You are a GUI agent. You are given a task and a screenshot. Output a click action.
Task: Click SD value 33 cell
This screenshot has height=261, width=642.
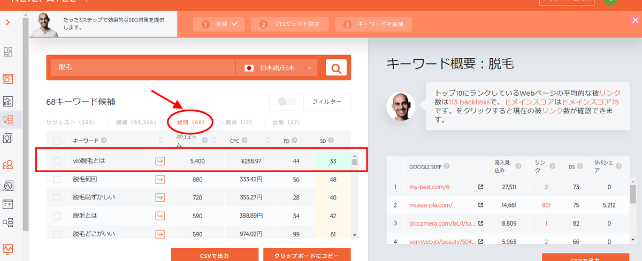[x=333, y=161]
